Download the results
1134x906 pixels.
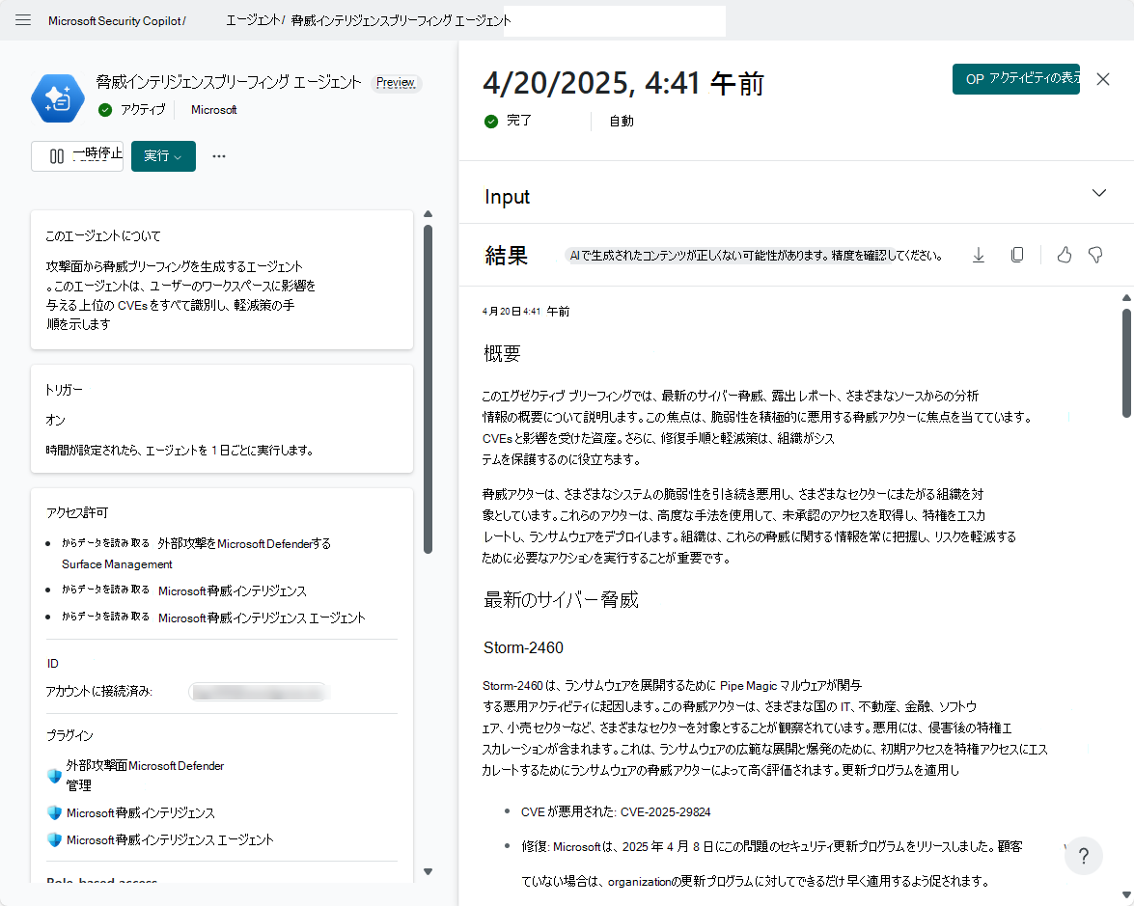click(979, 256)
